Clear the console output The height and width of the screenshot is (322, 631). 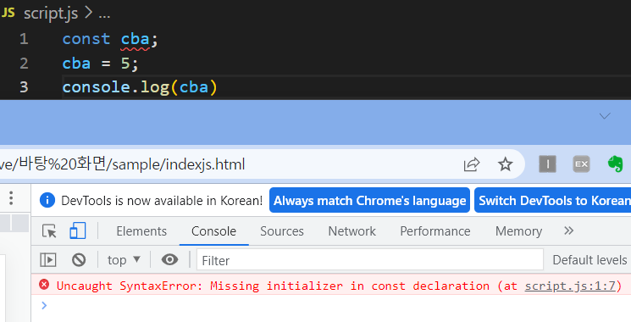pyautogui.click(x=79, y=259)
